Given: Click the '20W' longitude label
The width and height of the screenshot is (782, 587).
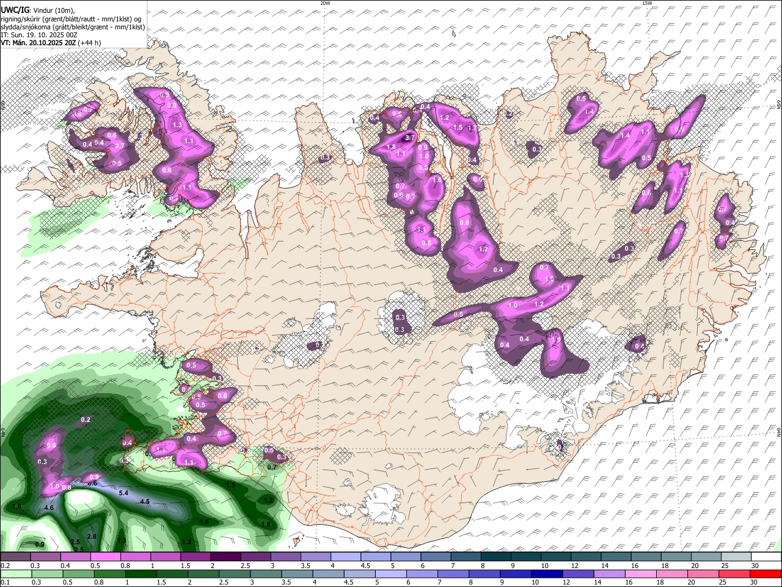Looking at the screenshot, I should pos(325,3).
